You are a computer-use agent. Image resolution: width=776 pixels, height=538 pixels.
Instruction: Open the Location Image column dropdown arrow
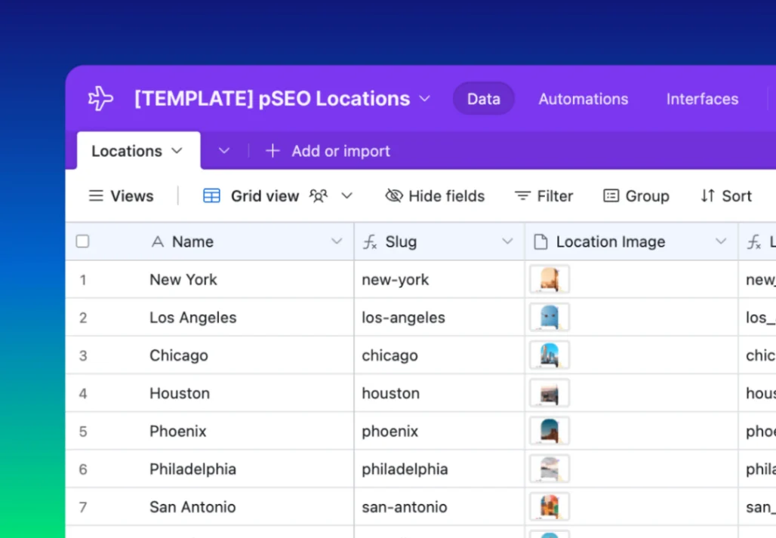(x=721, y=241)
